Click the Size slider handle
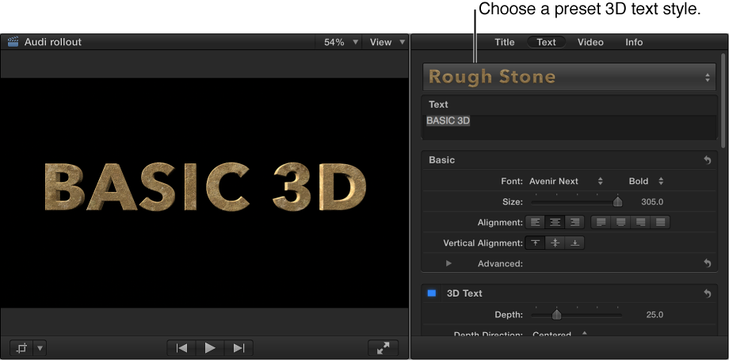 coord(617,201)
